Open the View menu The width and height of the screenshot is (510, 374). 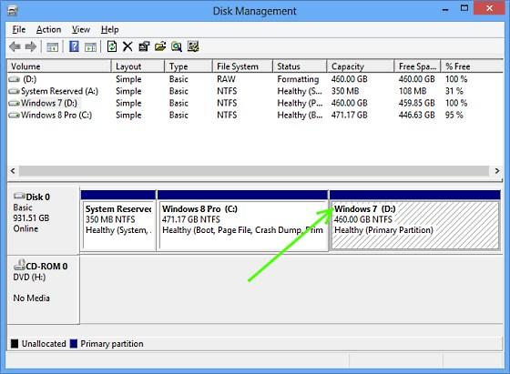(81, 29)
